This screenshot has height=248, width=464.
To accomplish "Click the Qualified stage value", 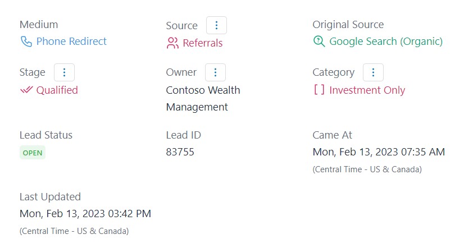I will point(57,90).
